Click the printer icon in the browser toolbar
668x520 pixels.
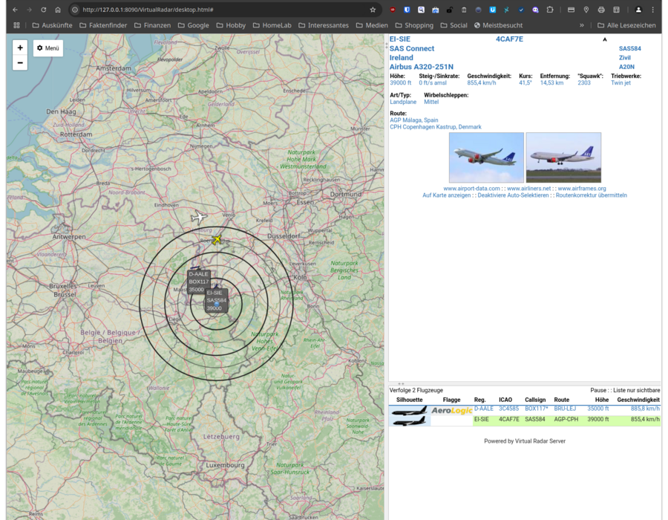[x=601, y=10]
